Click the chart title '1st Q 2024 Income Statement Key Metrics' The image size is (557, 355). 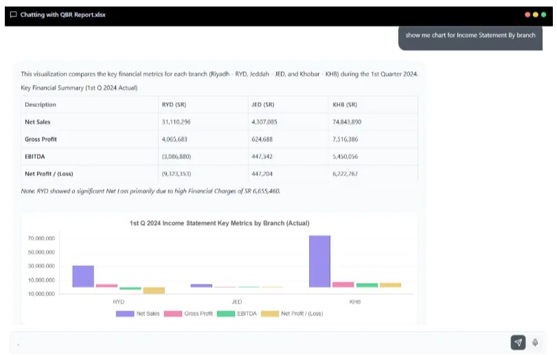coord(220,223)
